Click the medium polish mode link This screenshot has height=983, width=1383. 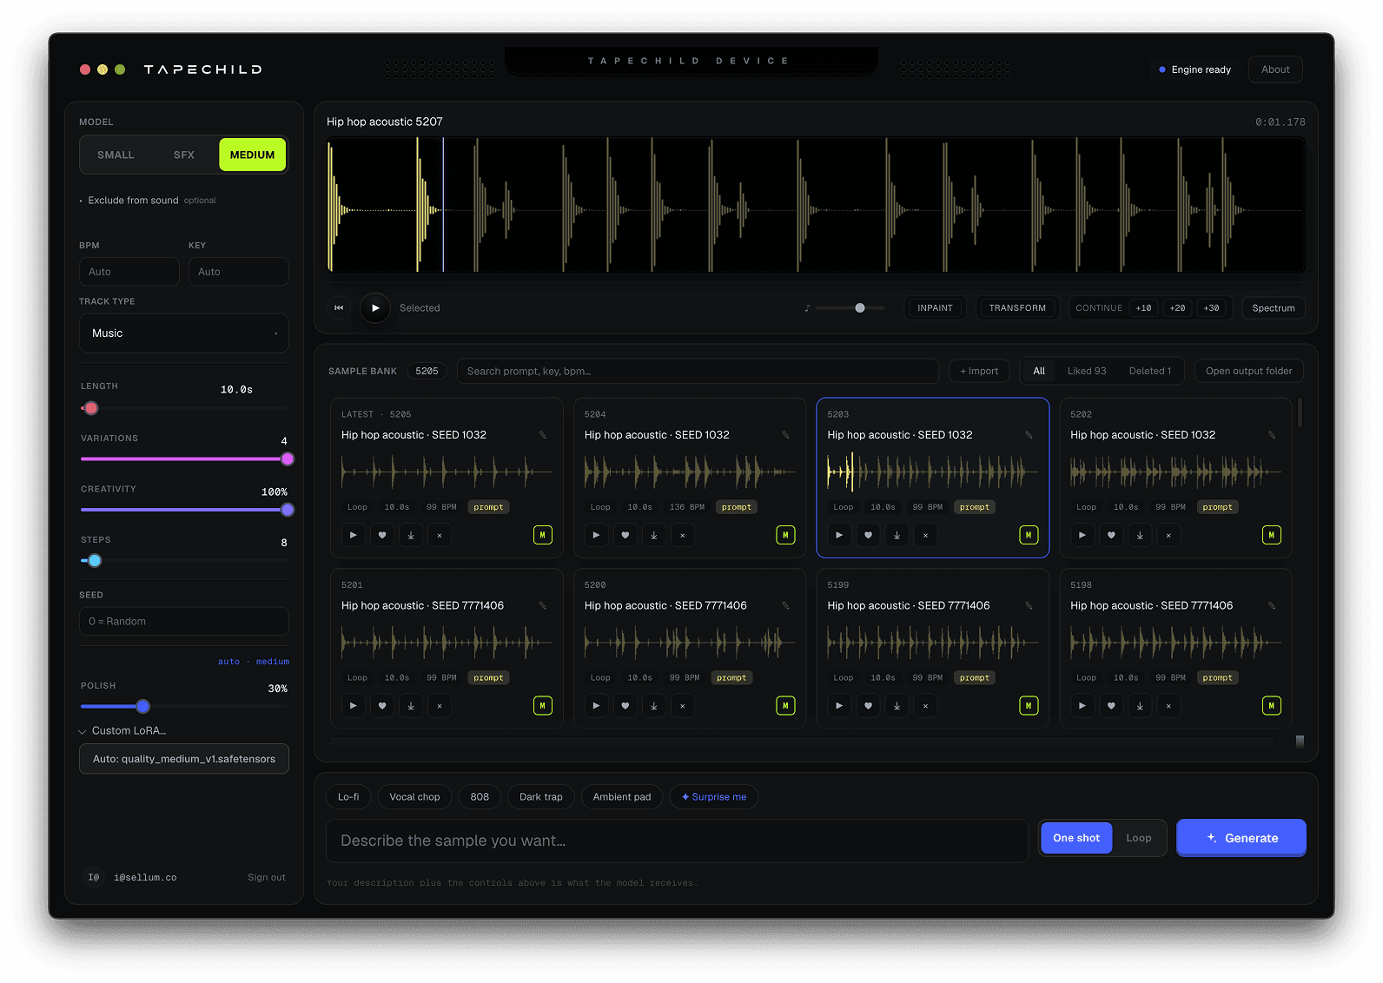coord(273,662)
